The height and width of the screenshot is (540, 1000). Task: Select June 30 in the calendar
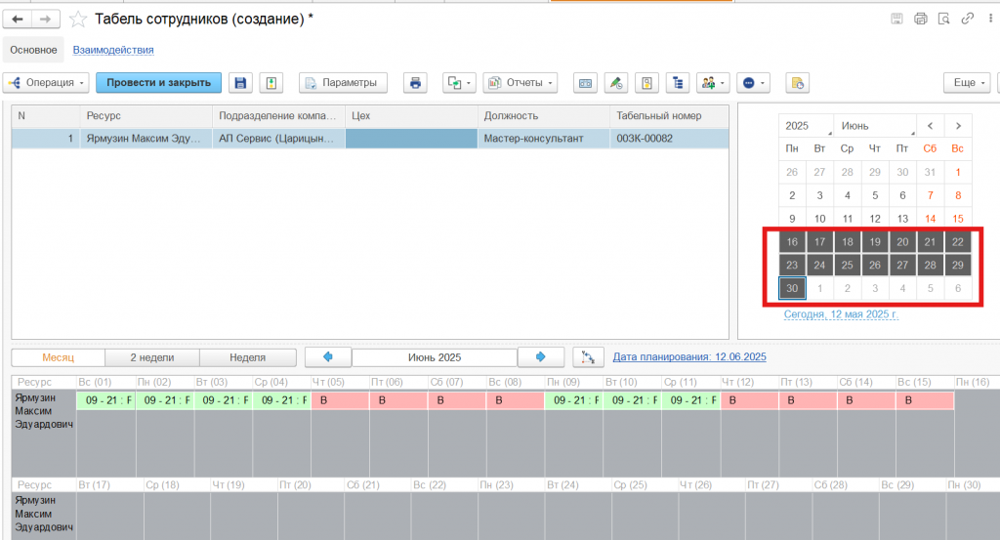(x=792, y=288)
